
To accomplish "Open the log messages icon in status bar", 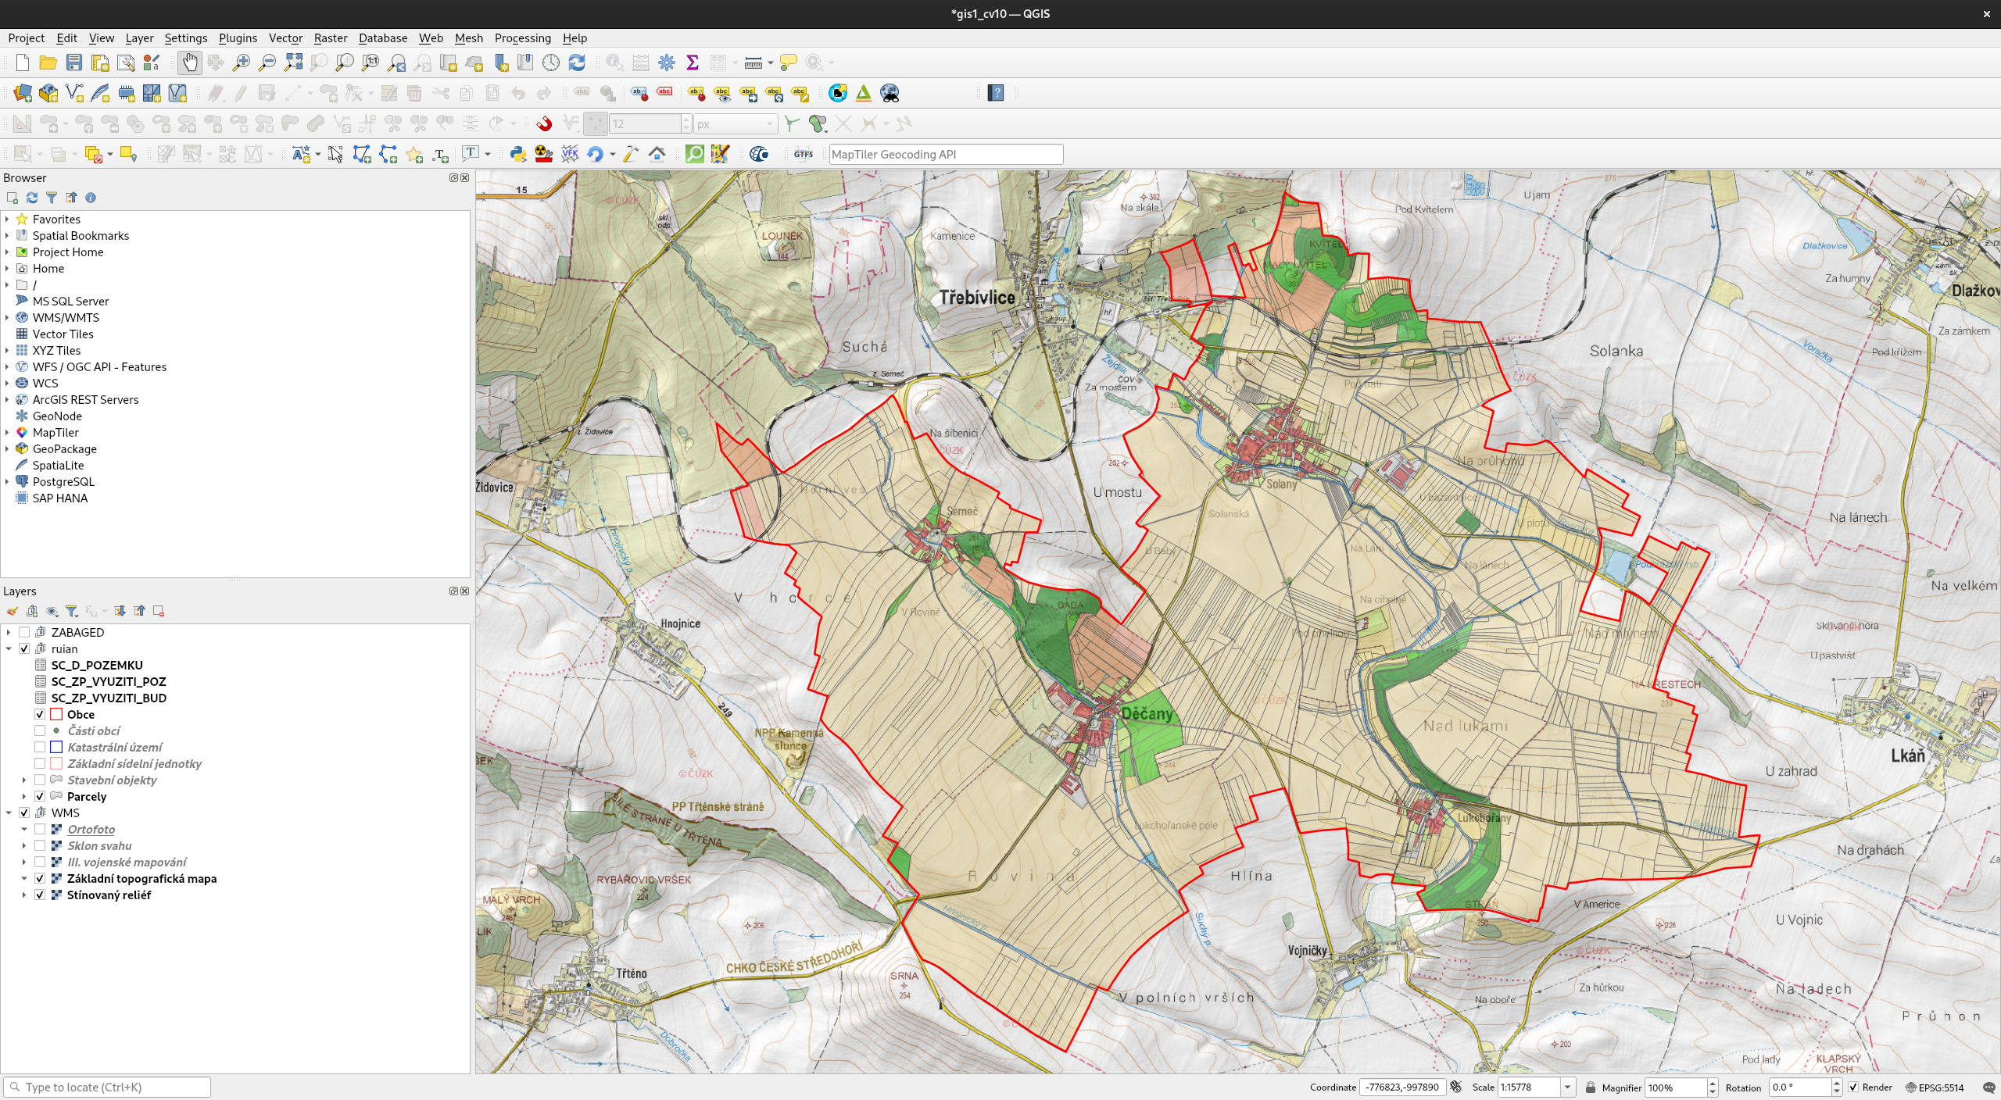I will 1989,1087.
